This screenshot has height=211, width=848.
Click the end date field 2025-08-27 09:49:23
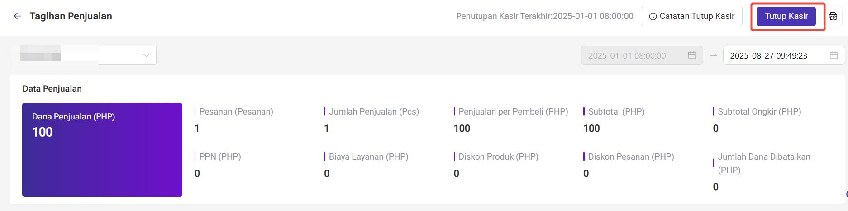(x=784, y=55)
